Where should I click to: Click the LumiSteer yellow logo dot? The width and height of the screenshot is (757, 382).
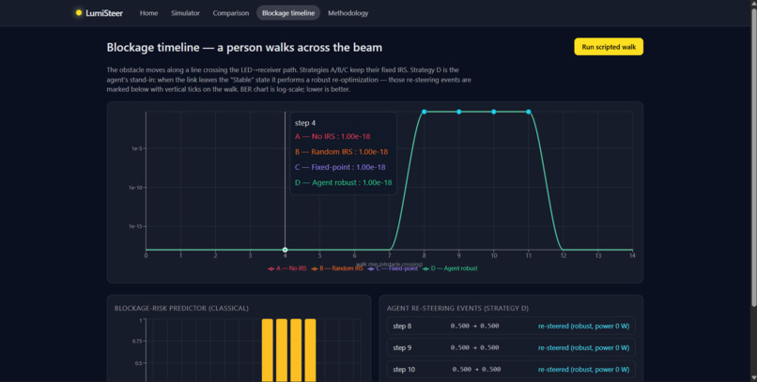[x=79, y=13]
